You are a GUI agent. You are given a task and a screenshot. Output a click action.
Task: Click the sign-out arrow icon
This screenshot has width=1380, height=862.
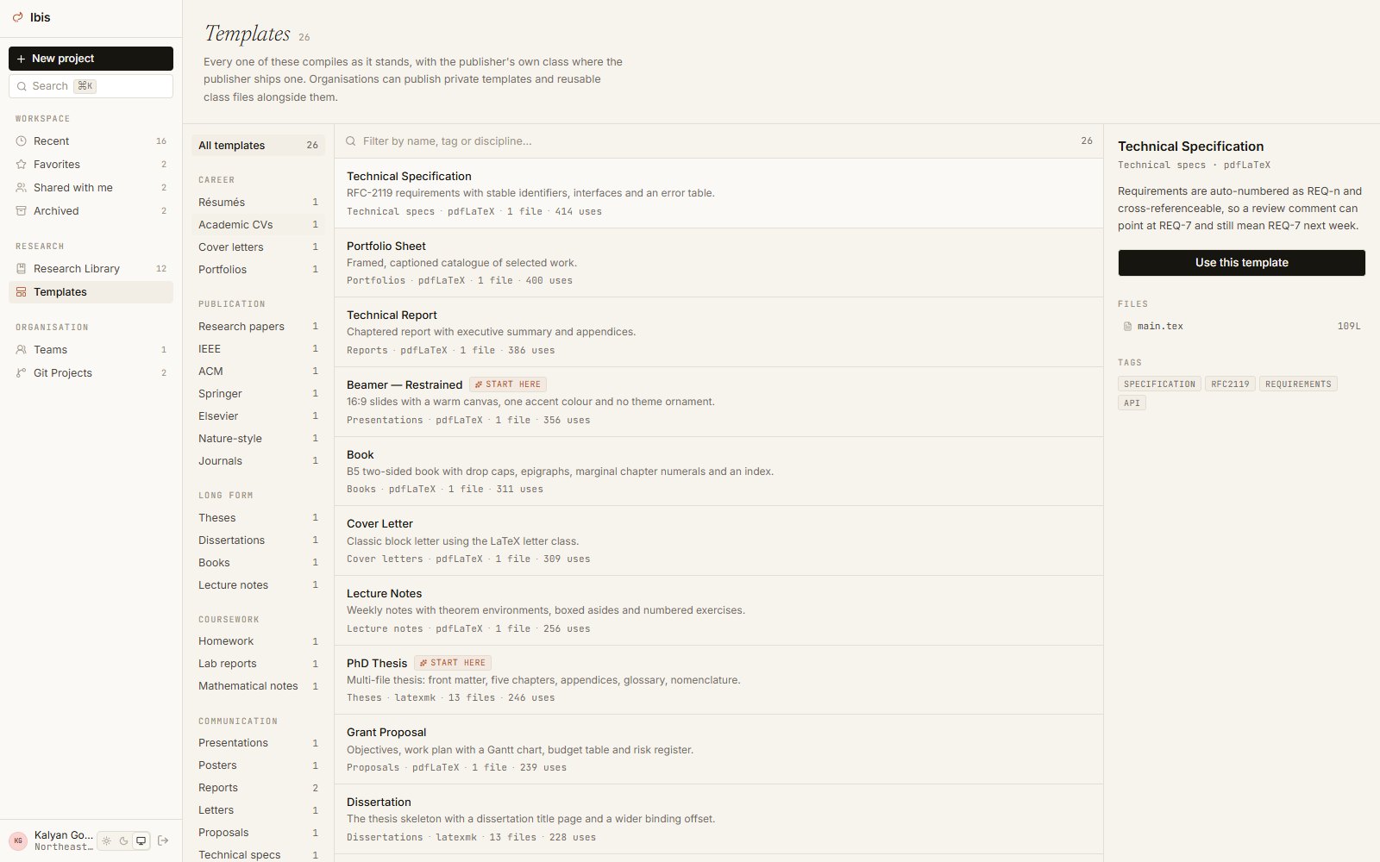click(x=163, y=840)
